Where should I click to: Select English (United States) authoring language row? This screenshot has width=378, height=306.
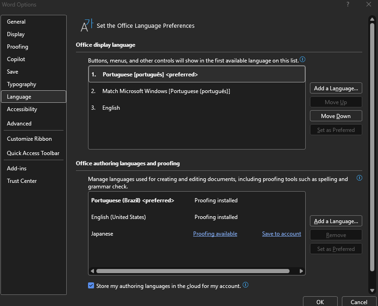coord(197,217)
